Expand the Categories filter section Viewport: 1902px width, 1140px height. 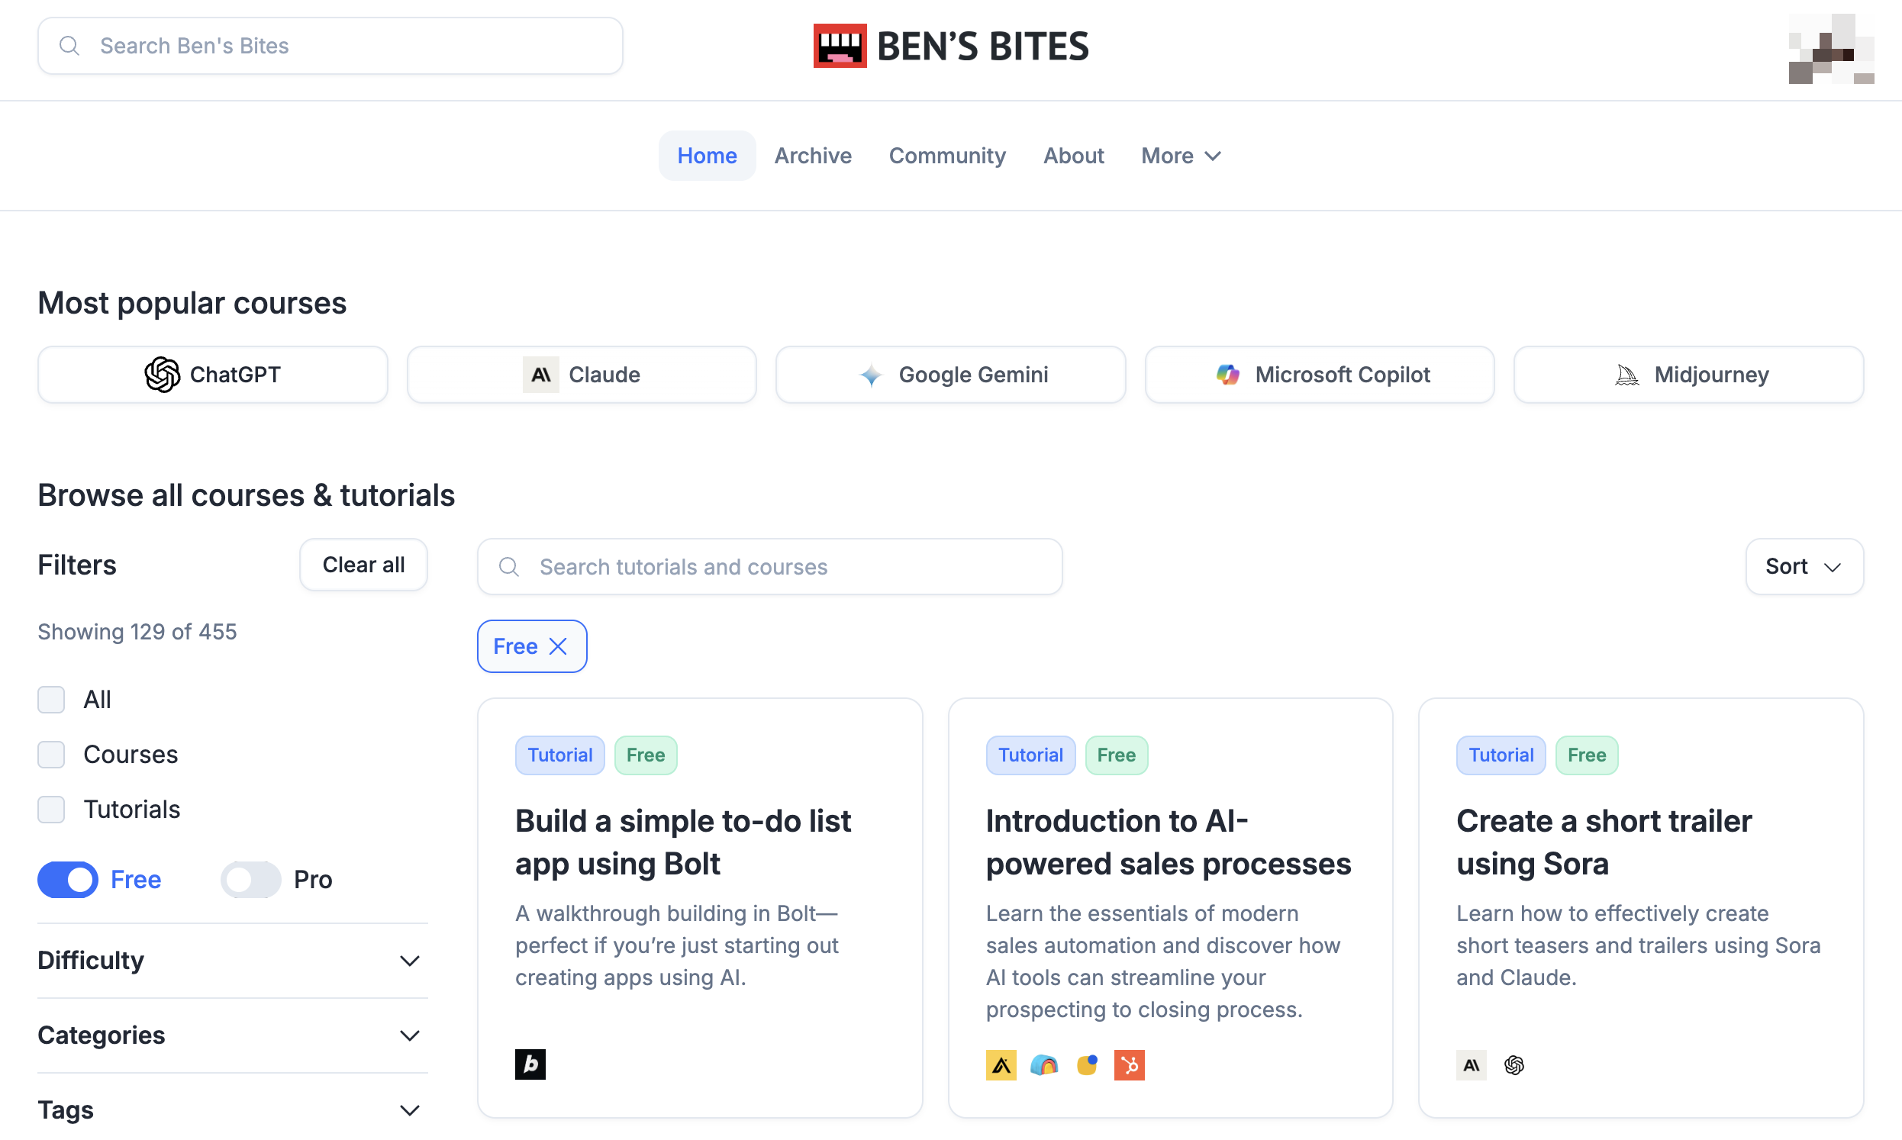pos(232,1035)
